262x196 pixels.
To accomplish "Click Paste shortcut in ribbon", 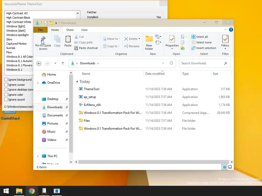I will tap(86, 48).
